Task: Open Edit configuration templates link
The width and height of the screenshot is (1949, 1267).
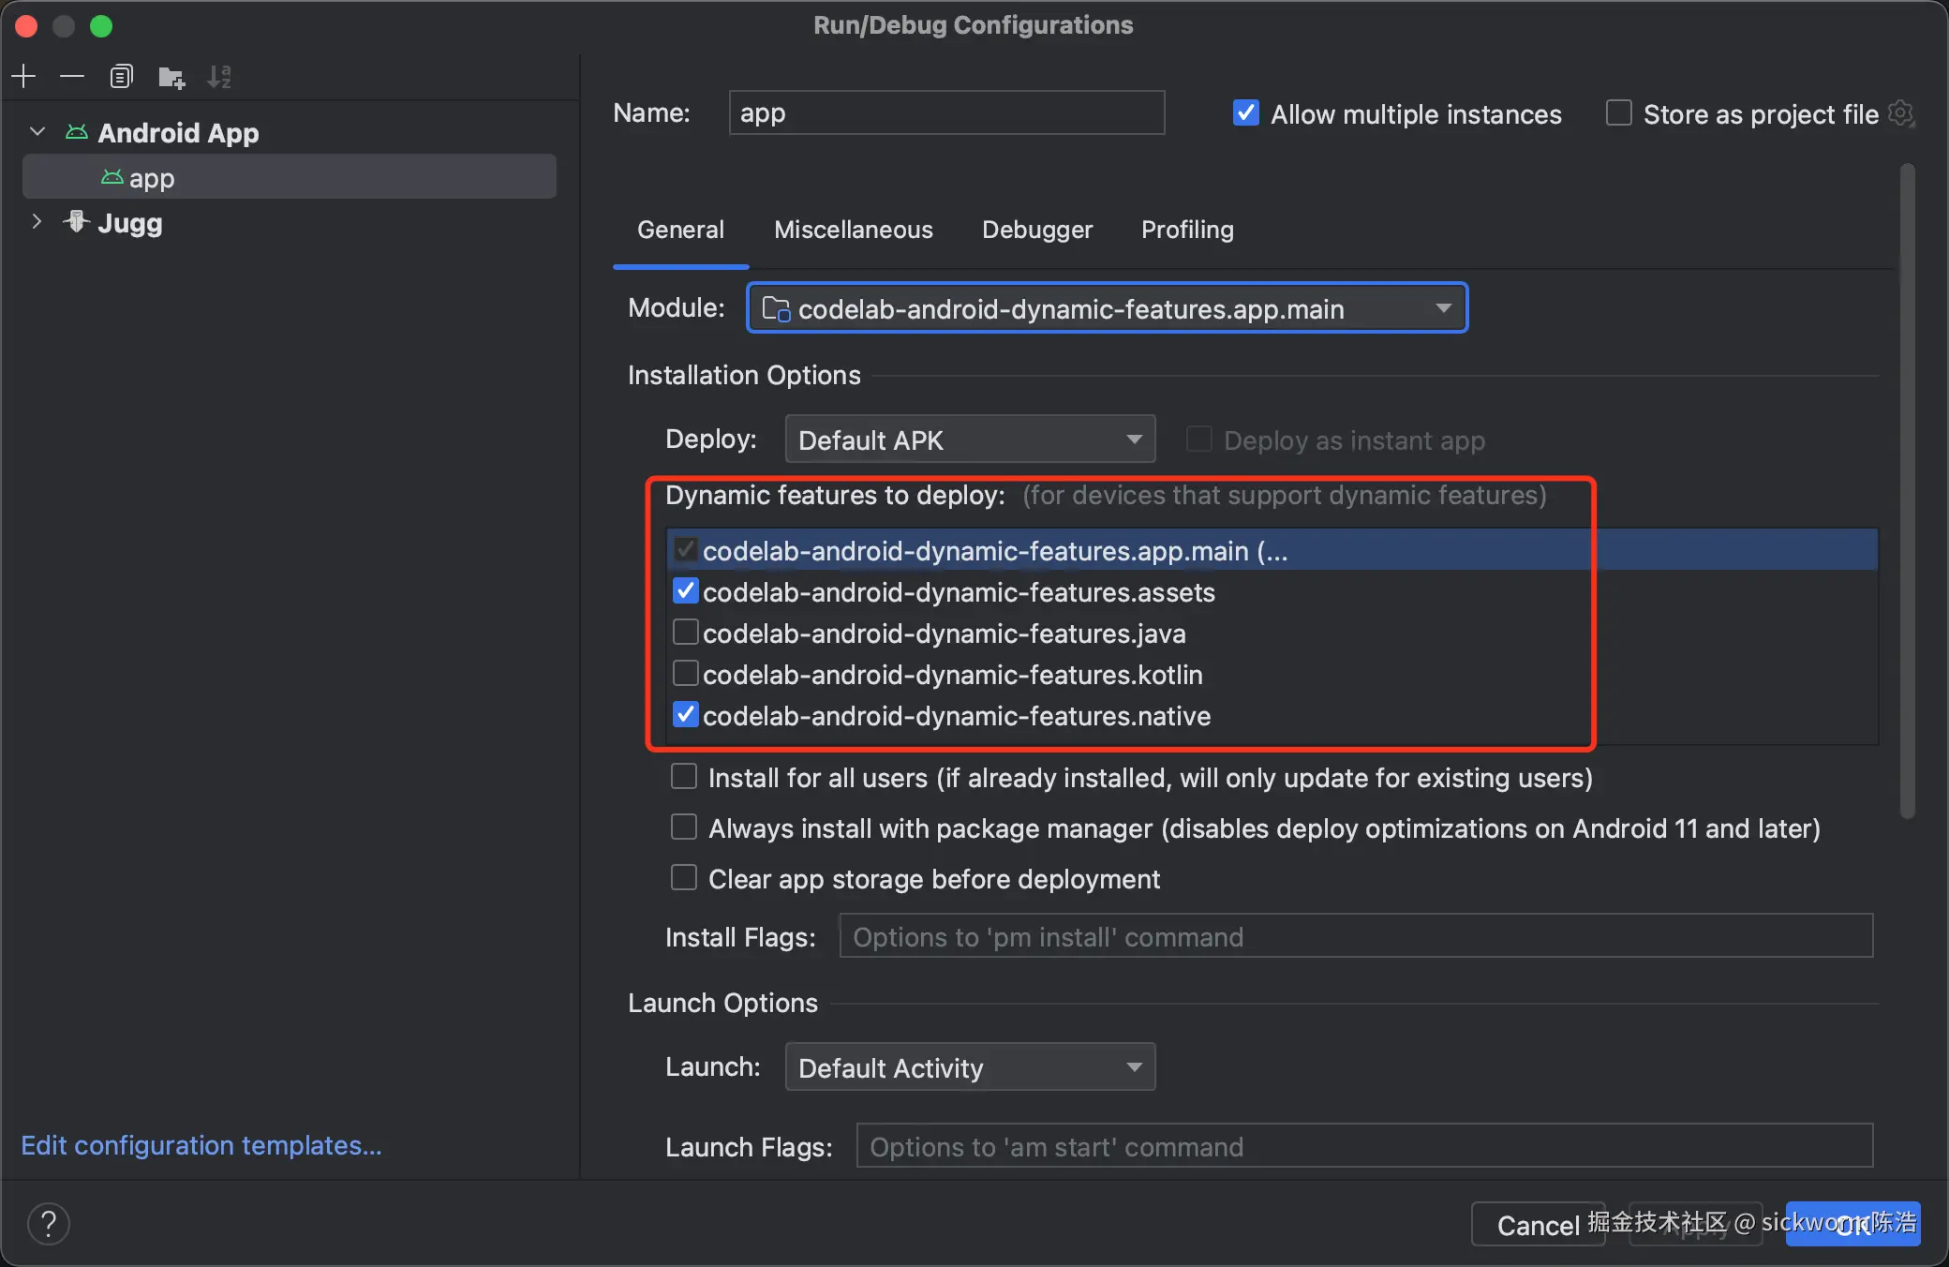Action: (201, 1145)
